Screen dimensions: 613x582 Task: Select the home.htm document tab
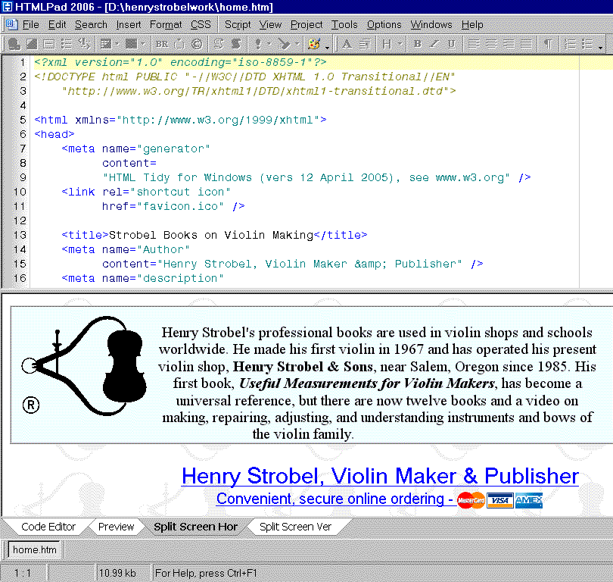click(x=34, y=550)
